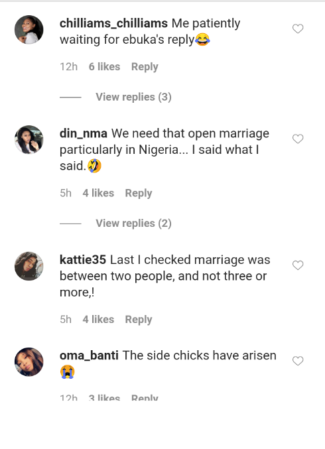
Task: Go to oma_banti's profile by username
Action: coord(89,355)
